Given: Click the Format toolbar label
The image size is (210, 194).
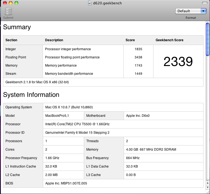Looking at the screenshot, I should 191,18.
